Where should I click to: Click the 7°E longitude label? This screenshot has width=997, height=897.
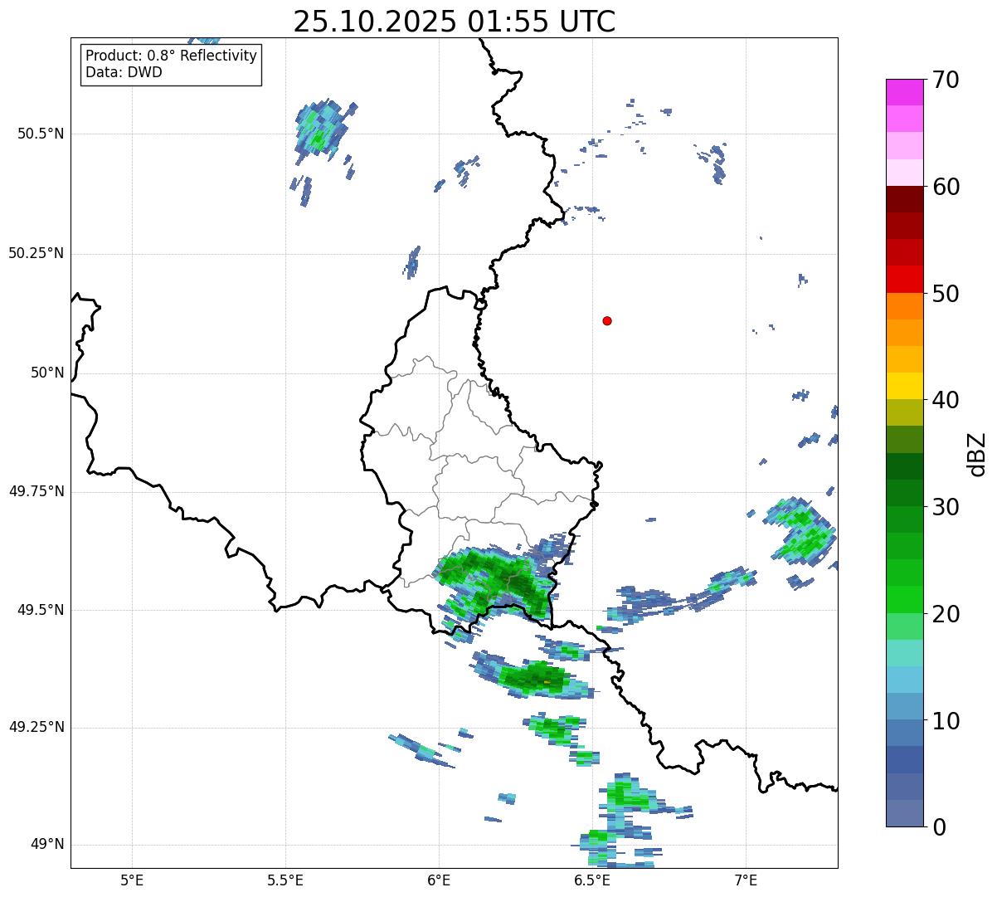click(746, 880)
